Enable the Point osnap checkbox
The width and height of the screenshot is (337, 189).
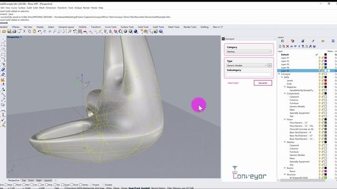15,185
